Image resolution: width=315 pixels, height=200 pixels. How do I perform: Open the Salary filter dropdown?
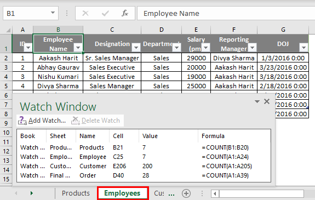tap(206, 48)
